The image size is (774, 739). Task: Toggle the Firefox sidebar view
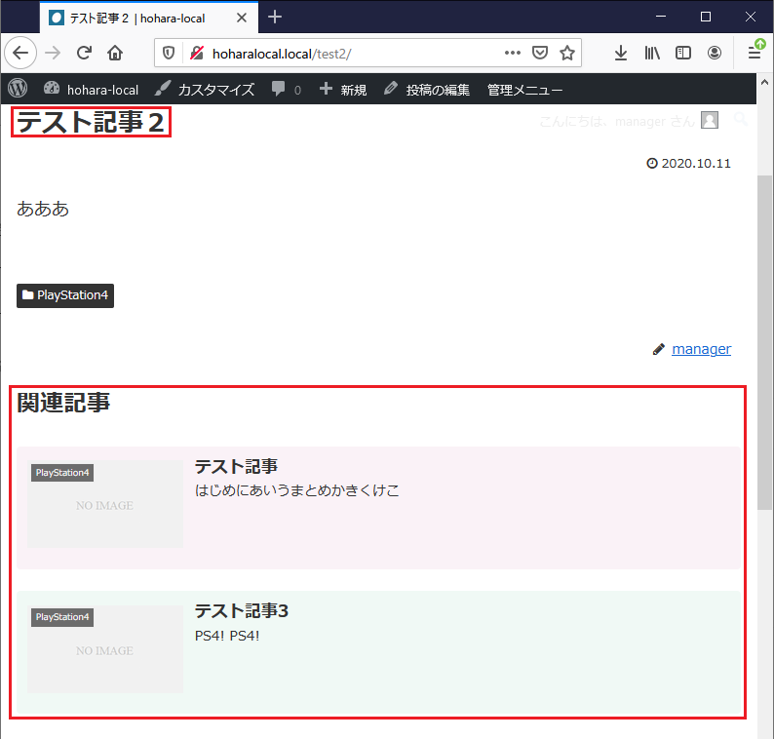(683, 53)
